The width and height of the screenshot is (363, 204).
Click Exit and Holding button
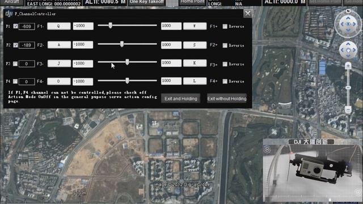(181, 99)
